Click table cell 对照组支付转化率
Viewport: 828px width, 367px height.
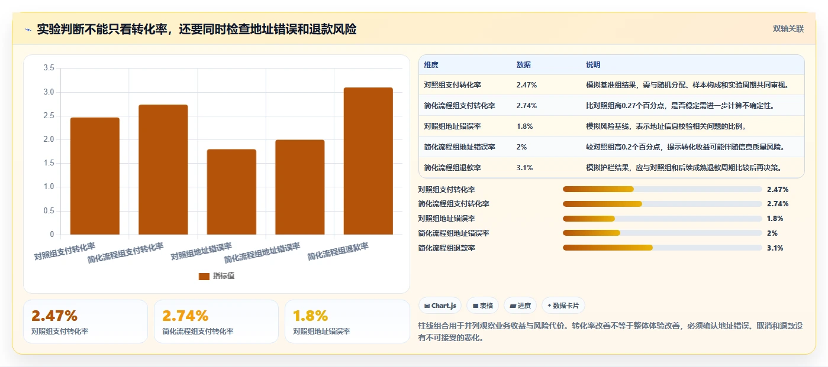pyautogui.click(x=452, y=85)
